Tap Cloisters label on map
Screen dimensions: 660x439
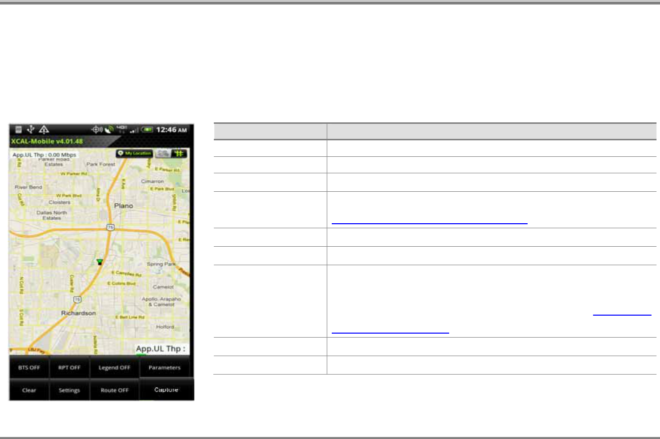coord(59,202)
